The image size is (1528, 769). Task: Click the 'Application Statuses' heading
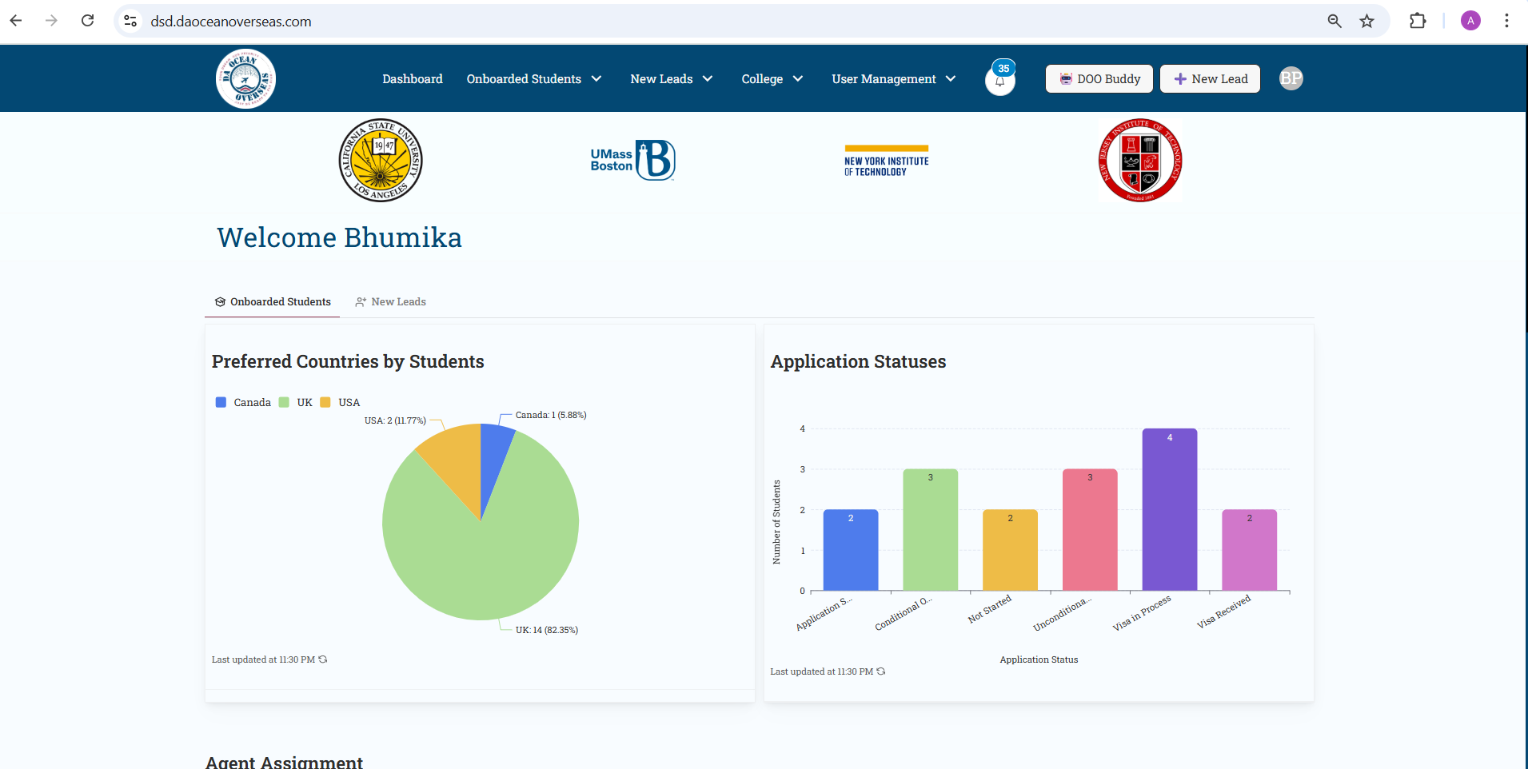(x=858, y=361)
